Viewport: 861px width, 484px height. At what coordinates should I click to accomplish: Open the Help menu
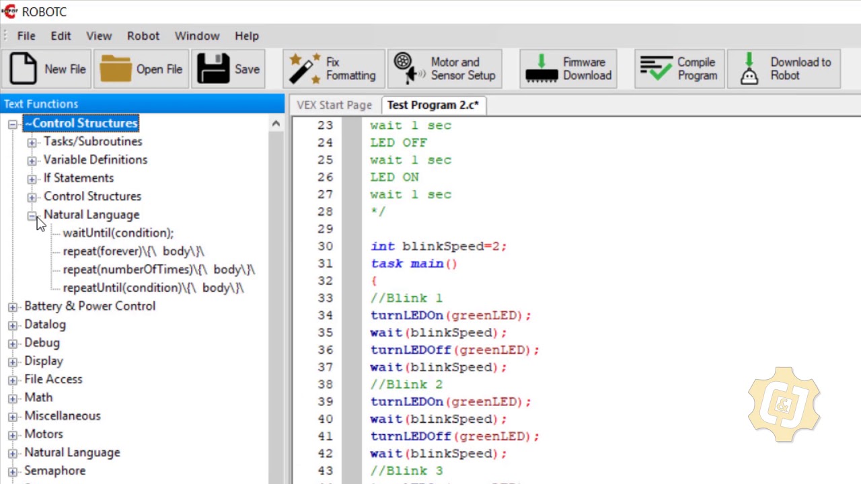[247, 36]
